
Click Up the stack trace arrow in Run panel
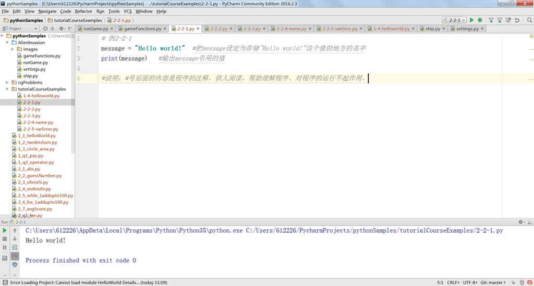click(x=15, y=230)
